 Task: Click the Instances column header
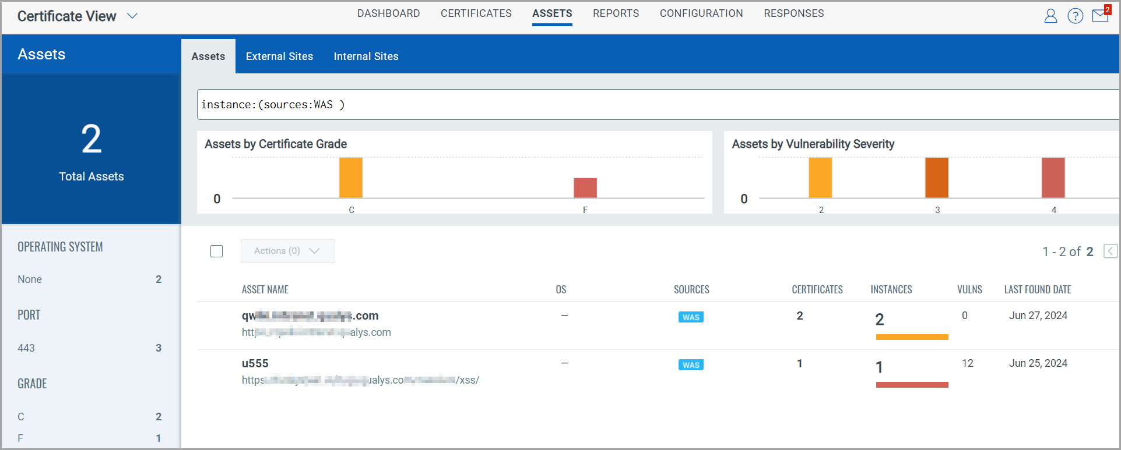tap(891, 289)
